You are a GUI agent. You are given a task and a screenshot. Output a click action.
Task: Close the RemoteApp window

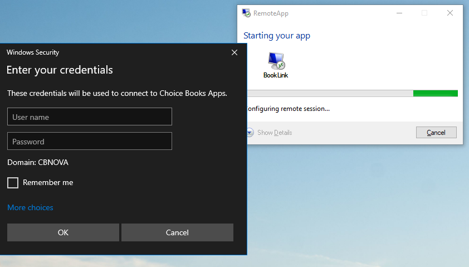[x=450, y=13]
